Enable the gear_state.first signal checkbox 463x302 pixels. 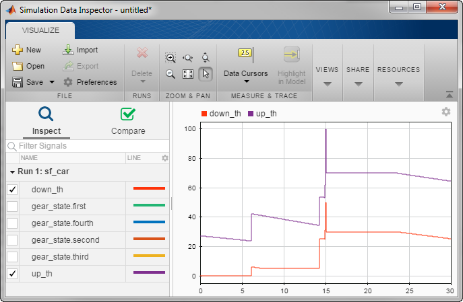(x=12, y=206)
